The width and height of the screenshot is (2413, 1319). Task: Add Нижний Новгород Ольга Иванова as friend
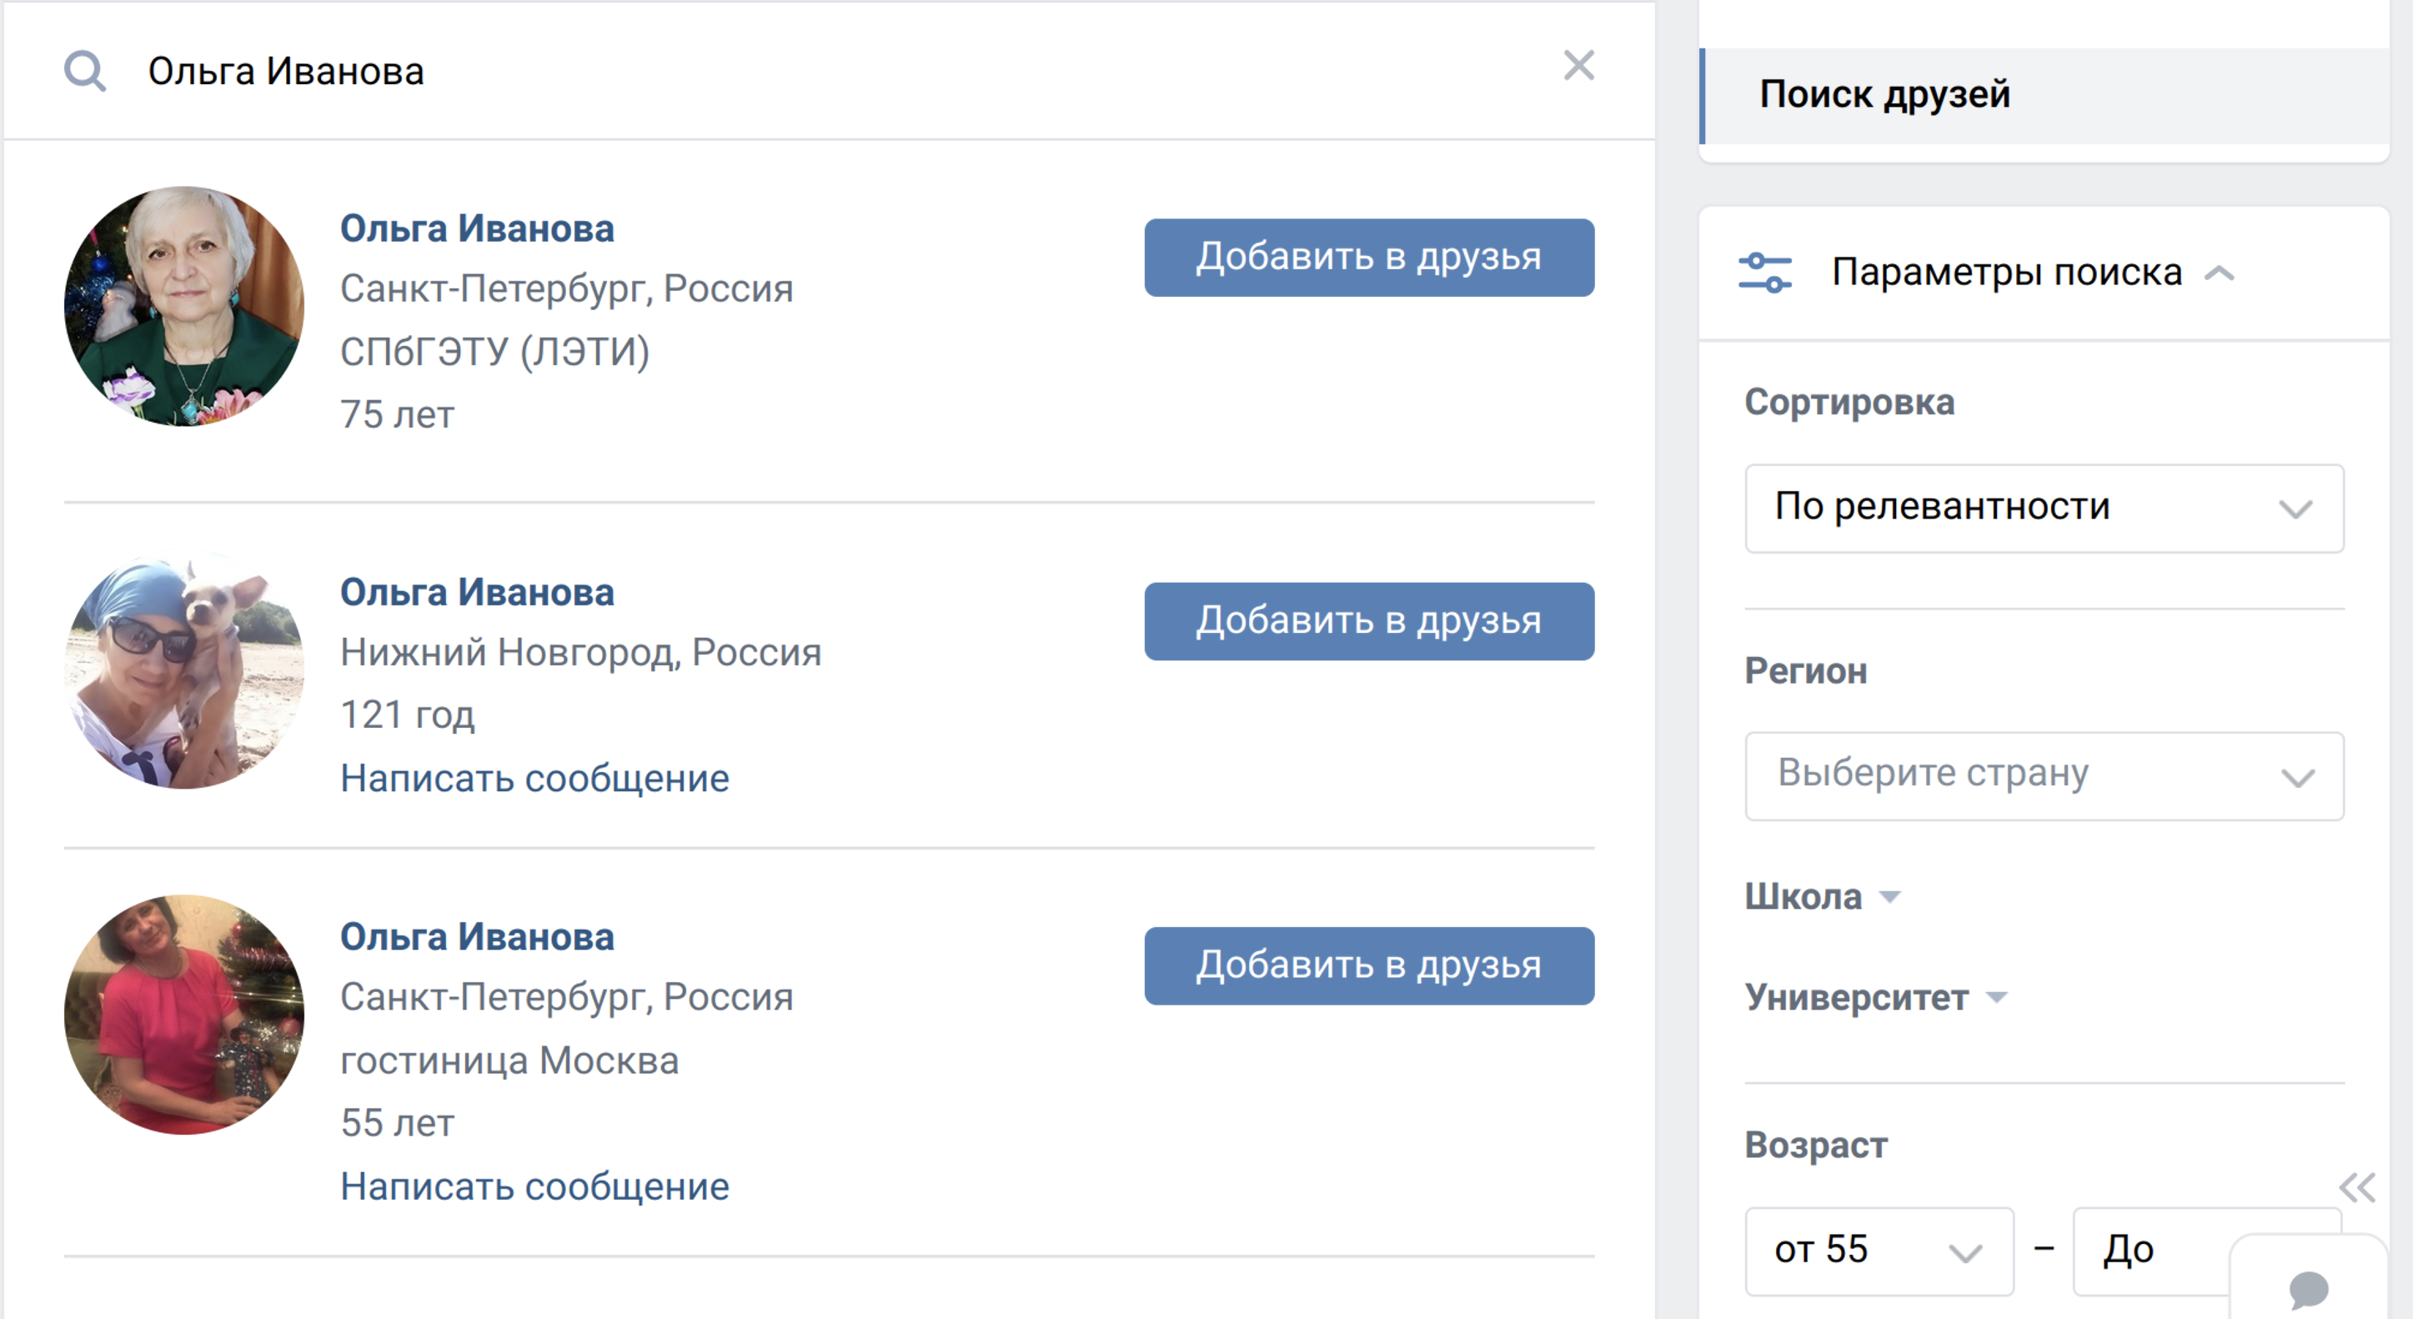(1368, 621)
